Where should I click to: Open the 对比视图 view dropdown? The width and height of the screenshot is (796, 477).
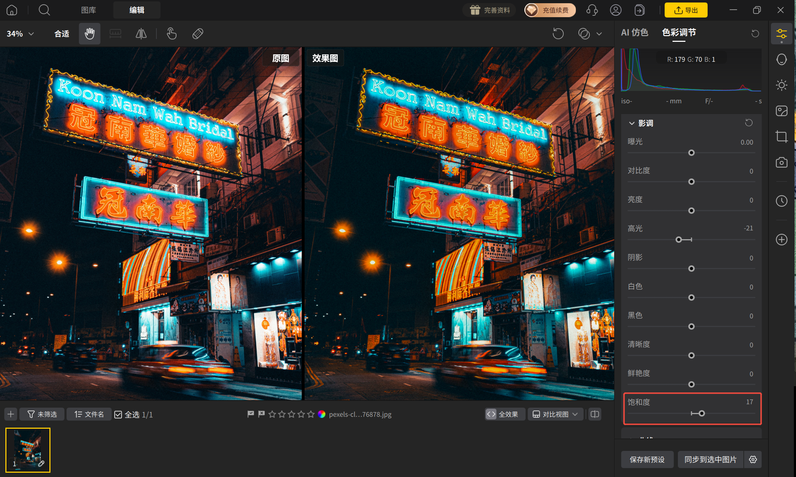(x=555, y=414)
